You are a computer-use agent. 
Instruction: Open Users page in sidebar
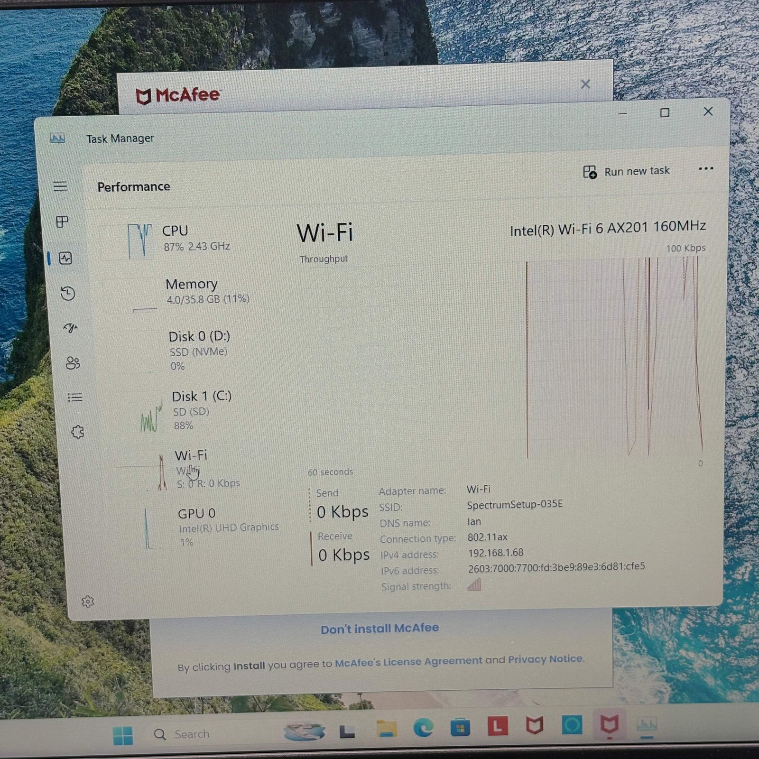click(73, 363)
